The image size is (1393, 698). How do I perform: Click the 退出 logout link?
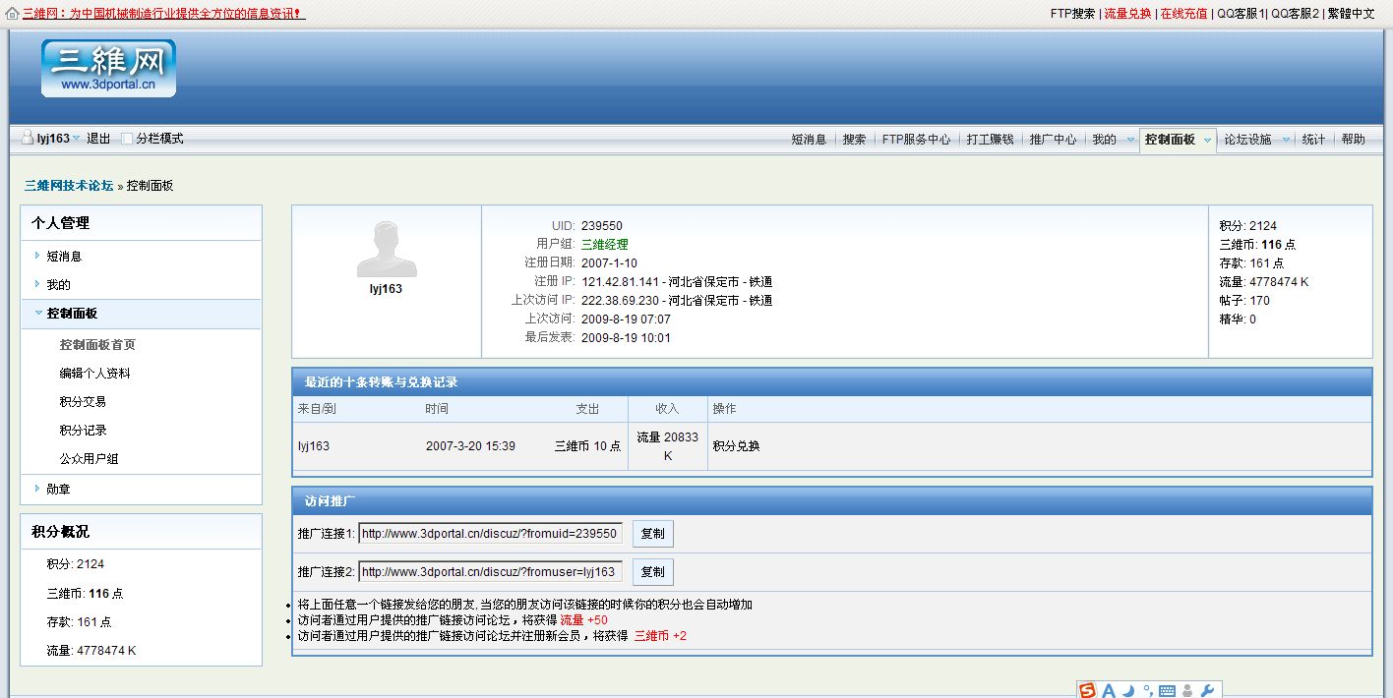(98, 139)
